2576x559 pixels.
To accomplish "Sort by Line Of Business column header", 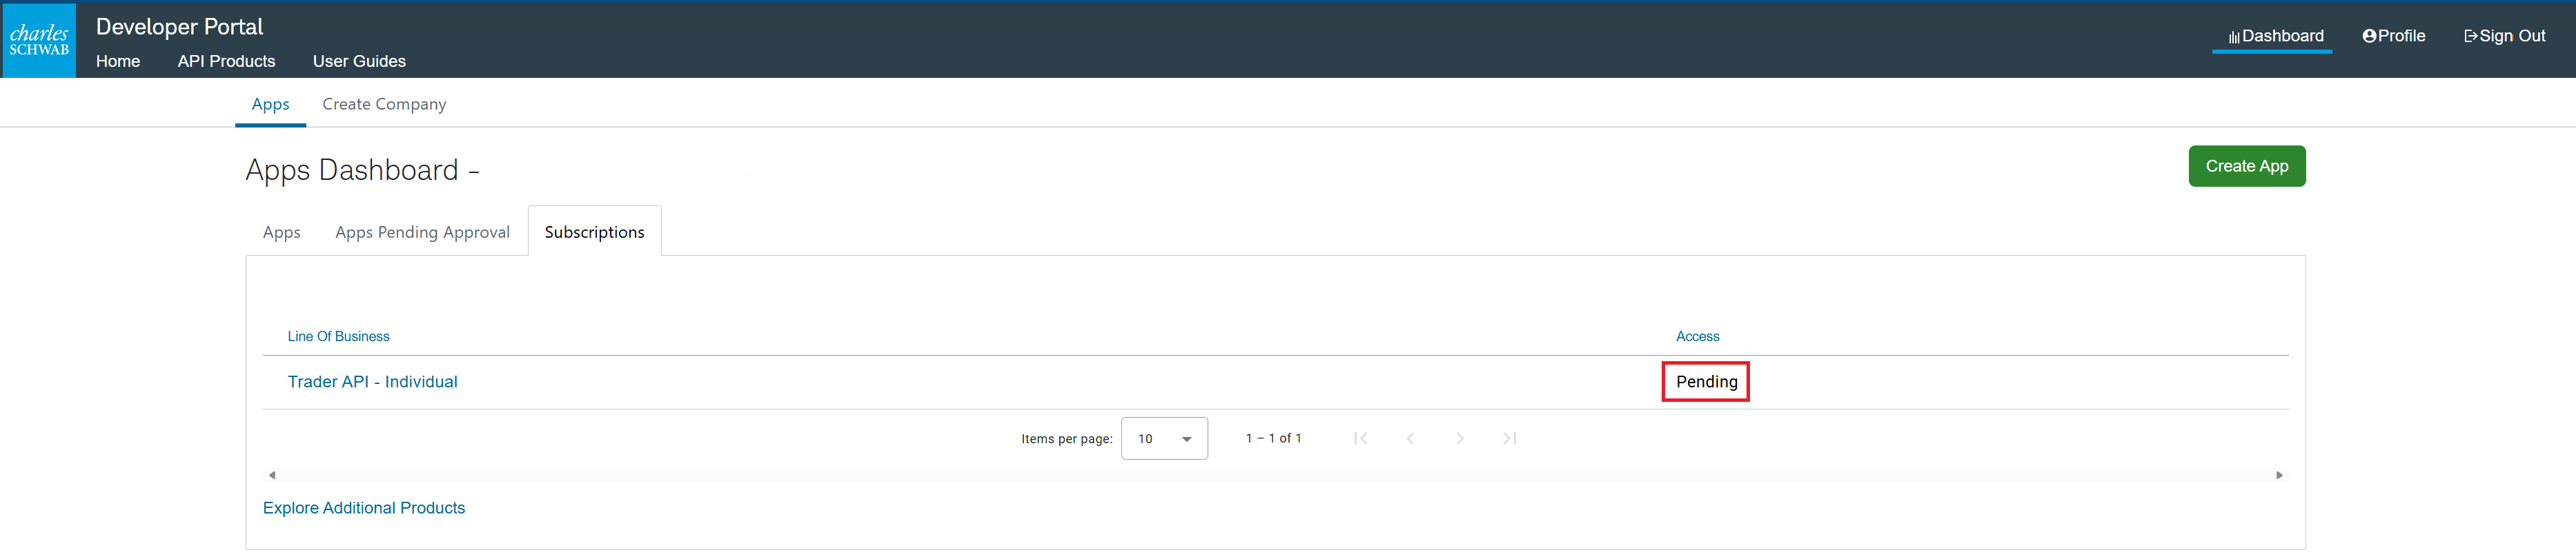I will point(338,336).
